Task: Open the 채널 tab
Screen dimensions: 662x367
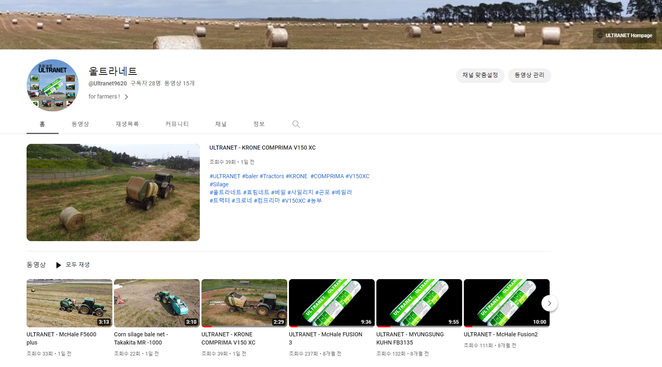Action: (x=221, y=124)
